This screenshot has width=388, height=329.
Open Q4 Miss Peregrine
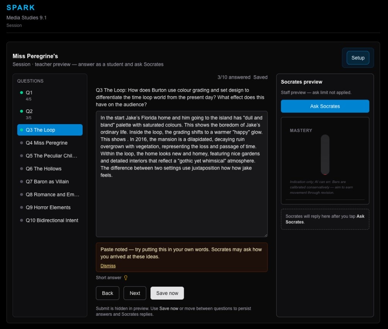[50, 143]
